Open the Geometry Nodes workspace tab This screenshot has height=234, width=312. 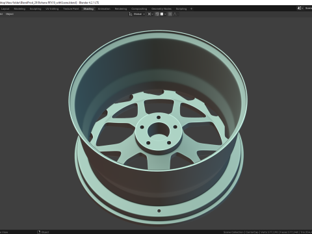(161, 9)
